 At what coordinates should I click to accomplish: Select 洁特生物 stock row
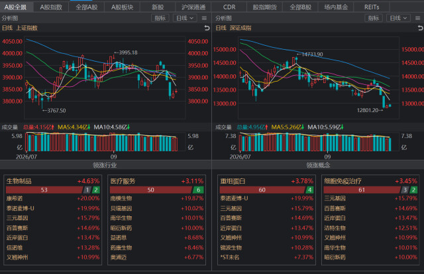[370, 228]
